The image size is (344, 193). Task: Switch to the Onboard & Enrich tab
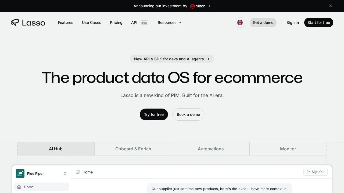pos(133,149)
